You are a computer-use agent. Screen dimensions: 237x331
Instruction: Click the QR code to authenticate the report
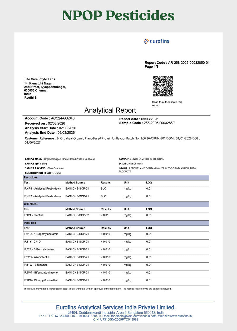coord(163,86)
